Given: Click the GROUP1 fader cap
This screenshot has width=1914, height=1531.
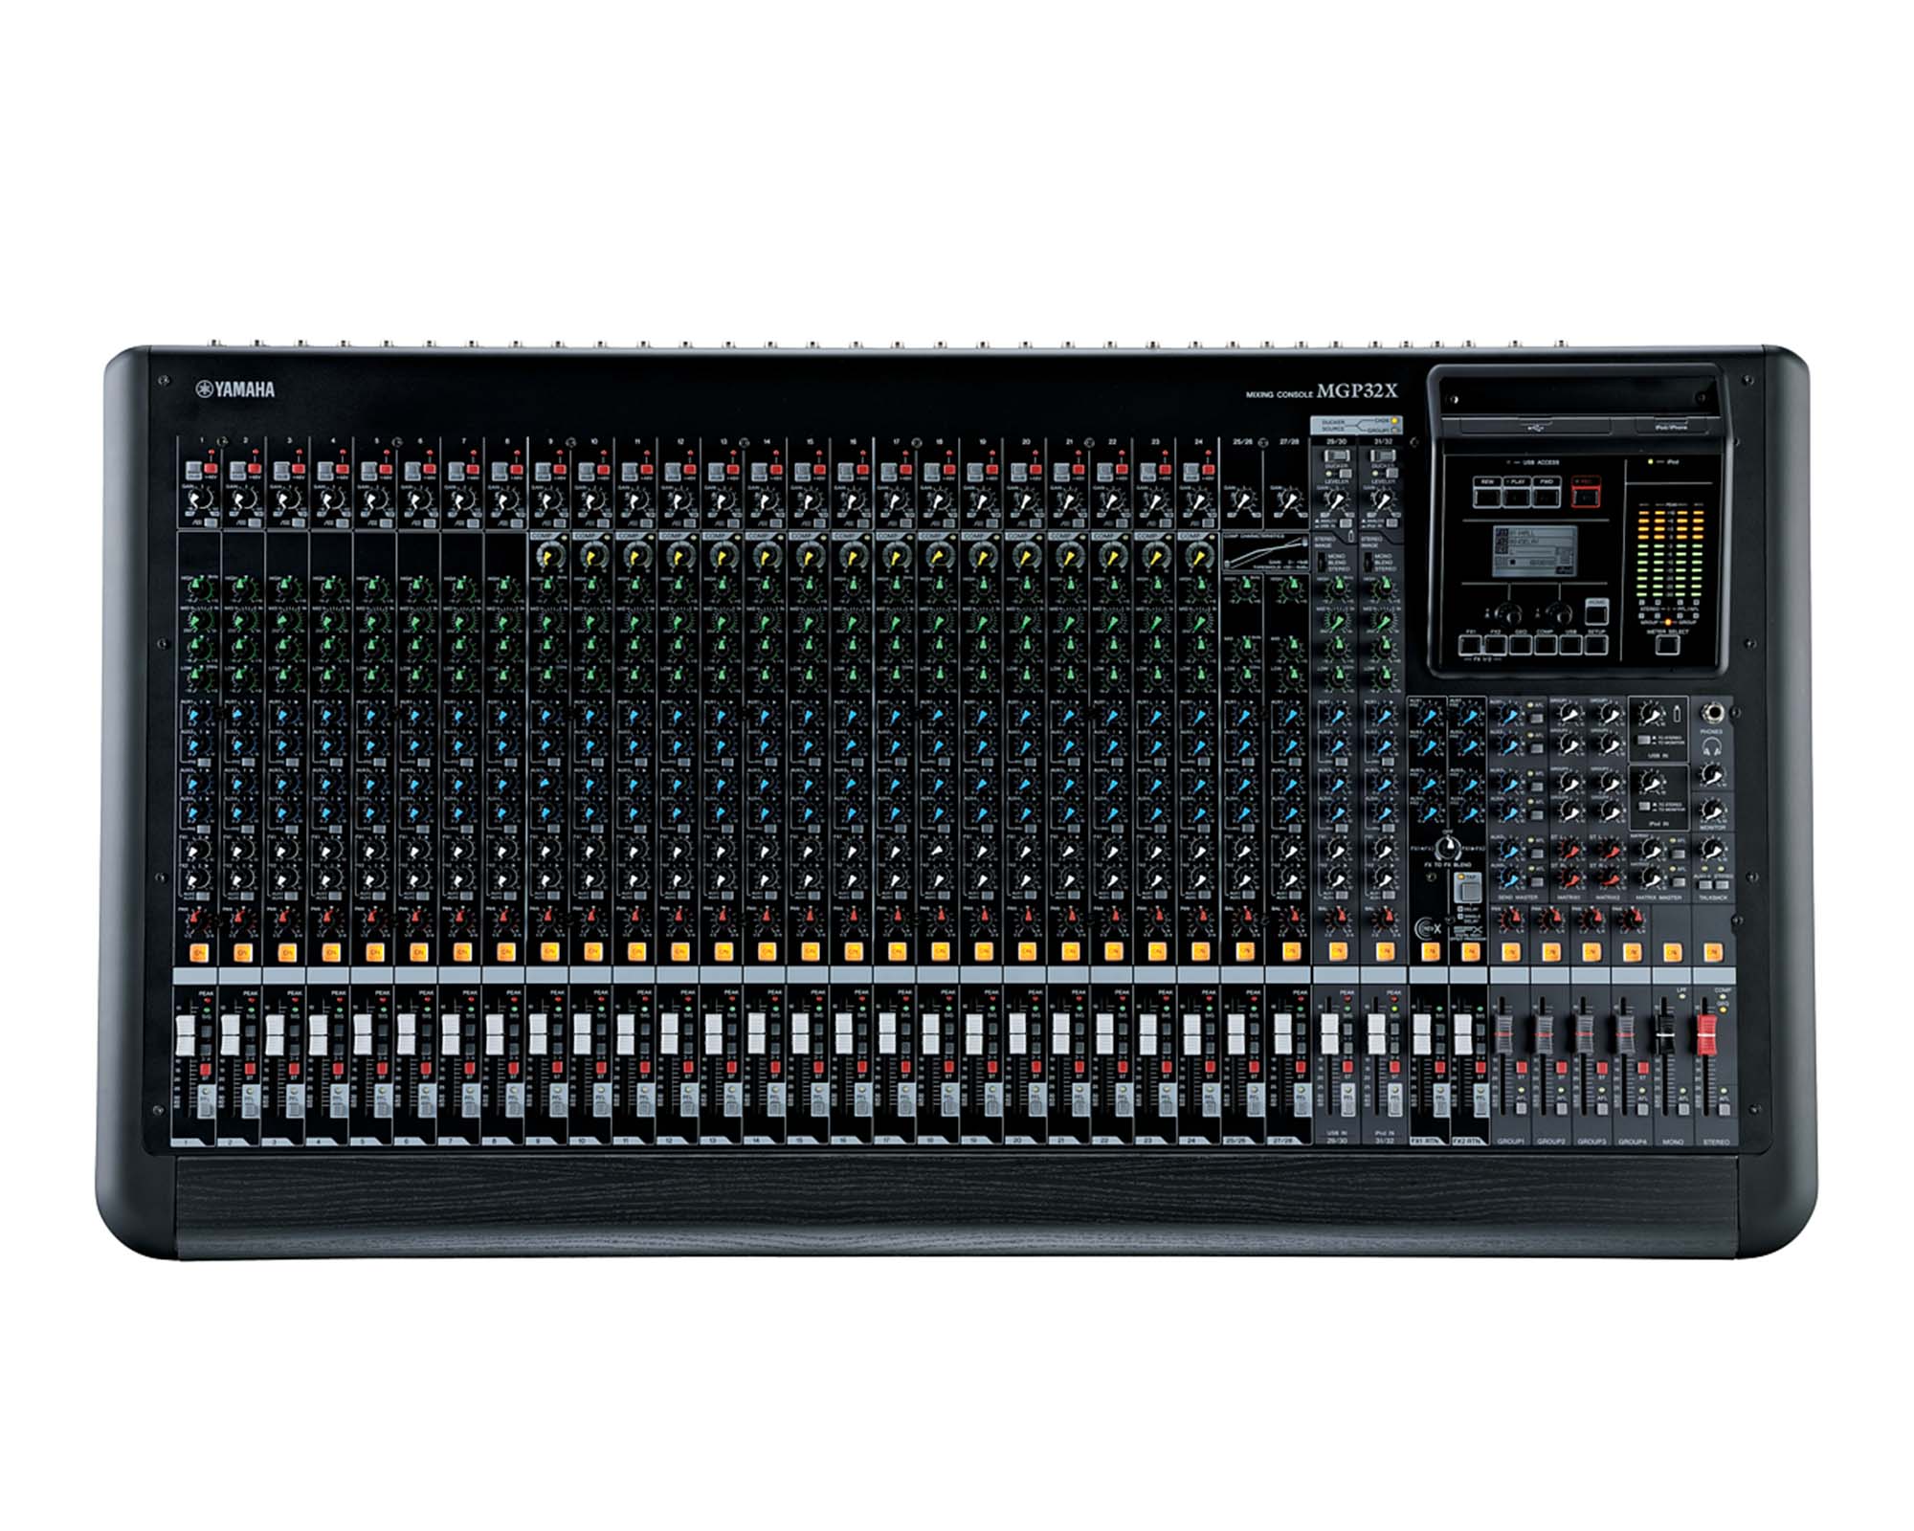Looking at the screenshot, I should pos(1502,1033).
